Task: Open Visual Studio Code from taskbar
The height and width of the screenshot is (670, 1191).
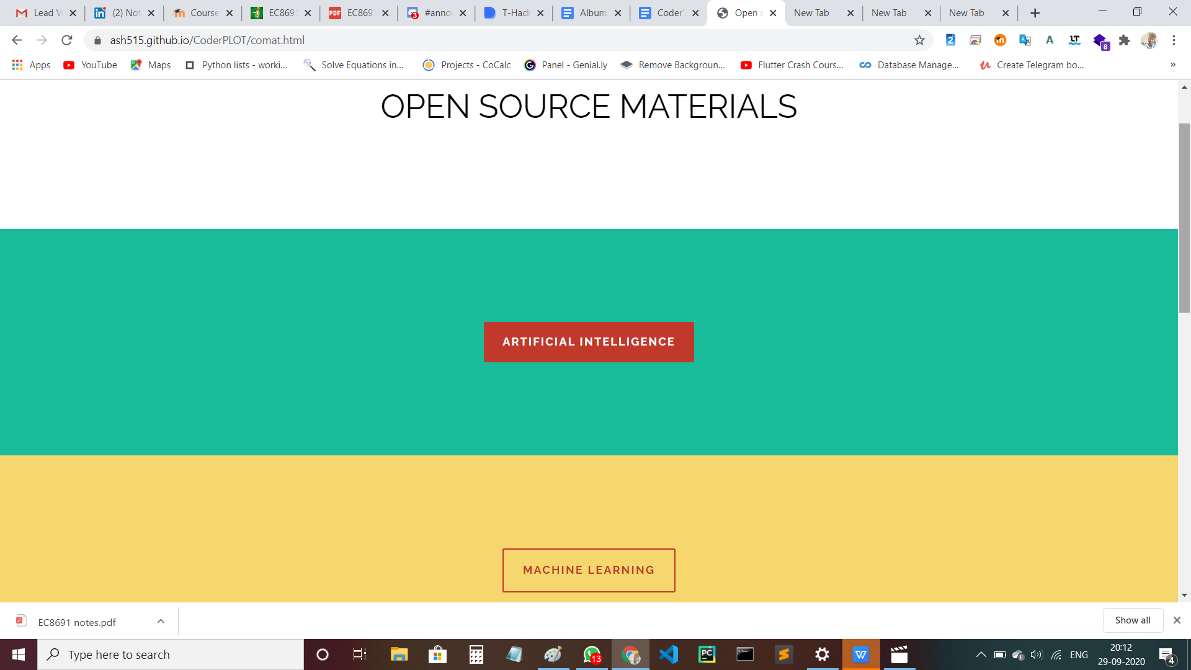Action: pos(669,654)
